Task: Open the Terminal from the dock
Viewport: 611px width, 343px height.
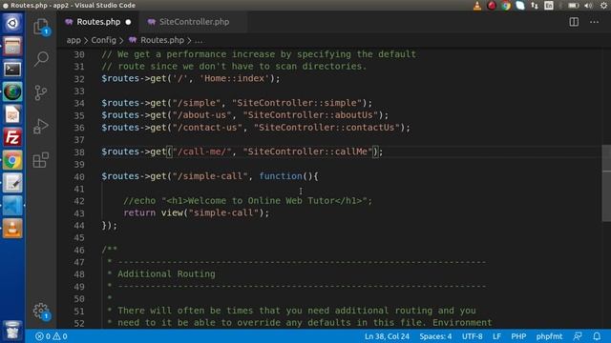Action: pos(12,69)
